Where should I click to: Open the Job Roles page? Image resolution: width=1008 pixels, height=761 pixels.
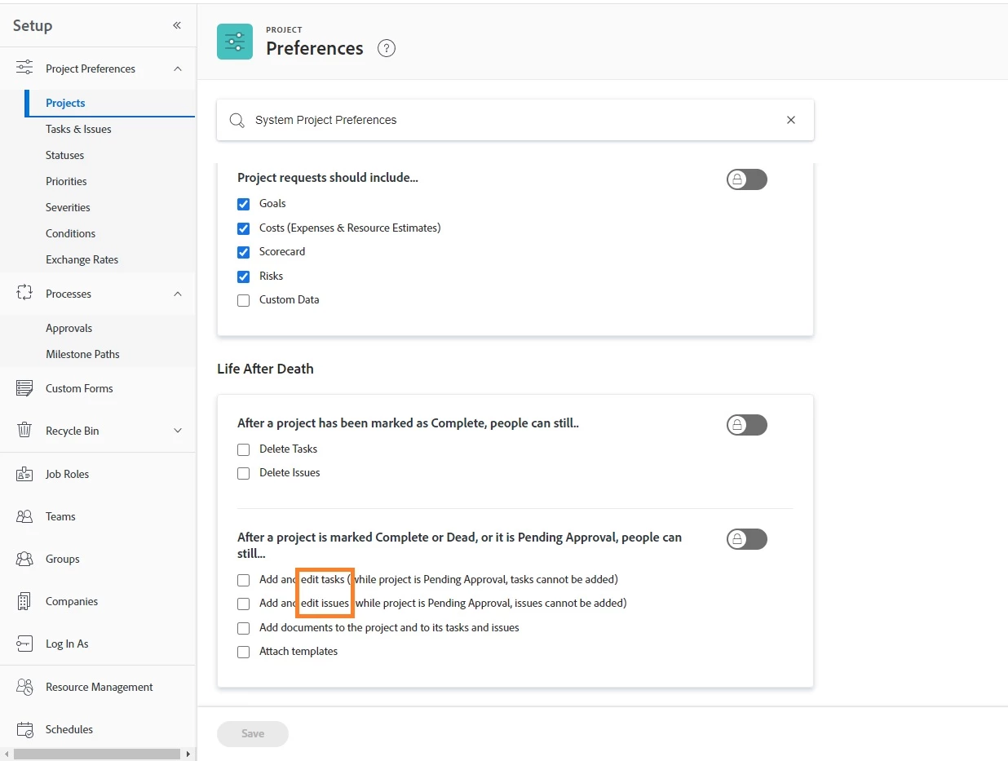[67, 474]
